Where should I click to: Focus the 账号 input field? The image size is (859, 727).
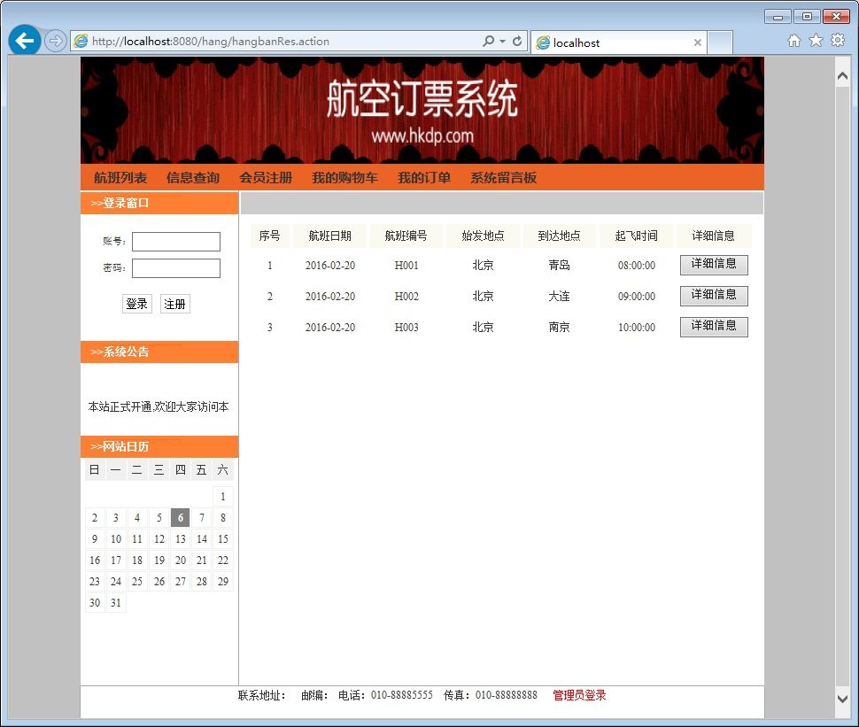[x=176, y=242]
